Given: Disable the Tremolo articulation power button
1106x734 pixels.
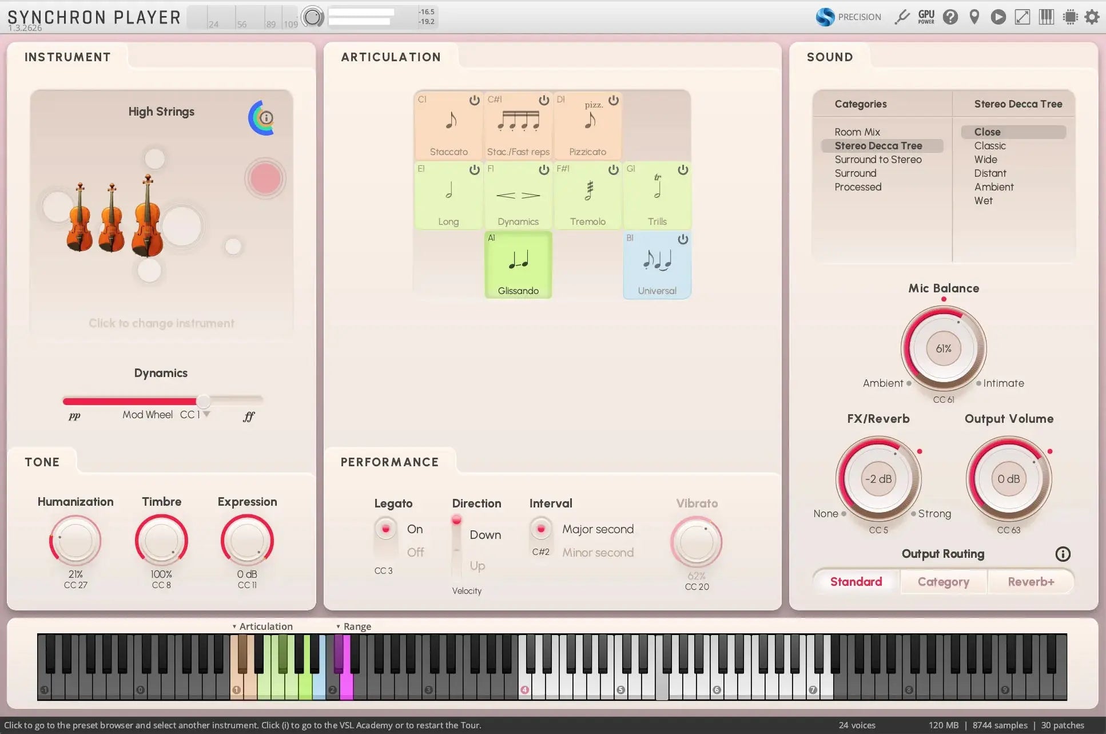Looking at the screenshot, I should coord(613,169).
